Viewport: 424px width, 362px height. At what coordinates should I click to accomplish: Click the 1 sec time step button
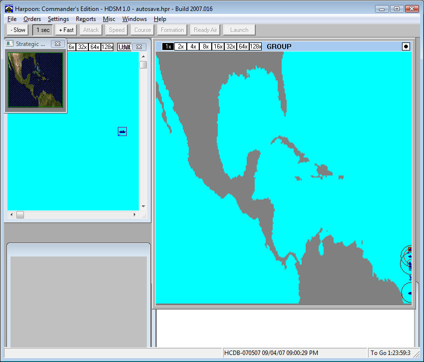[43, 30]
